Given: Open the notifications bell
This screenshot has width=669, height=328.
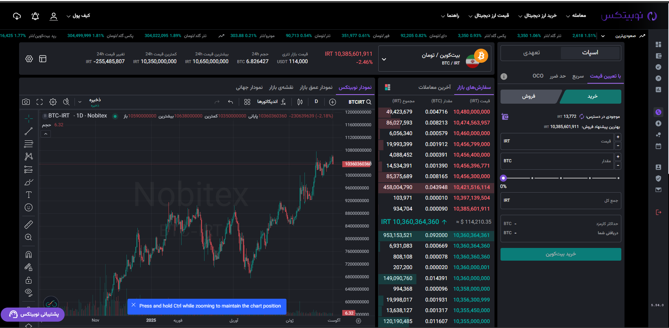Looking at the screenshot, I should tap(35, 16).
